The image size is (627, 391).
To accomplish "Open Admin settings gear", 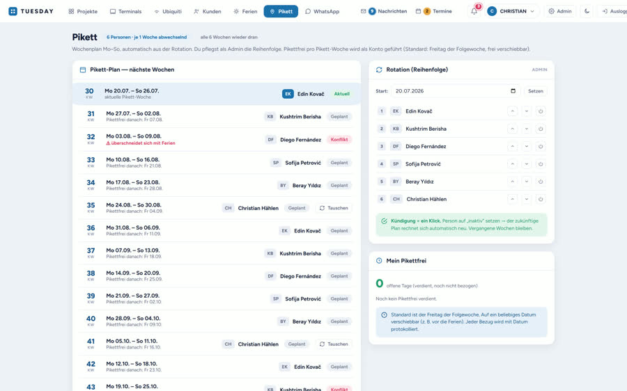I will [560, 11].
